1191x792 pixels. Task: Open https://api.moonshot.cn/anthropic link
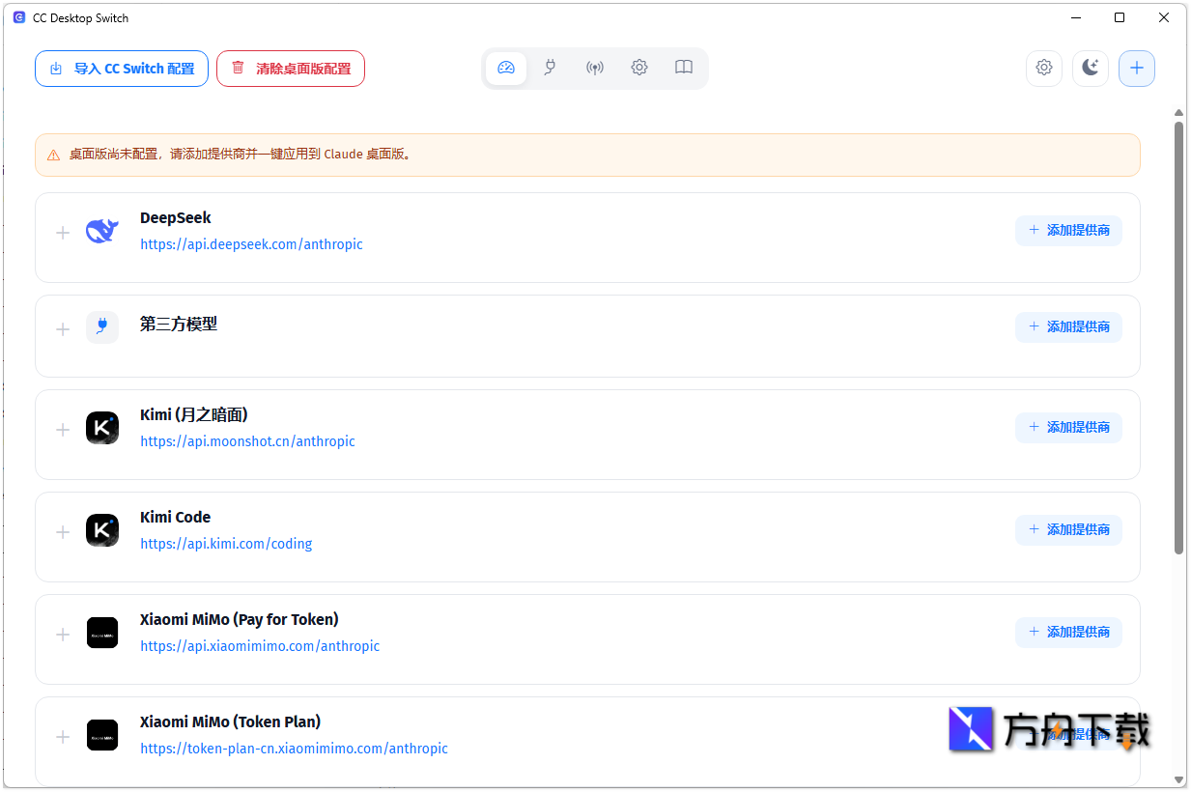(x=247, y=441)
